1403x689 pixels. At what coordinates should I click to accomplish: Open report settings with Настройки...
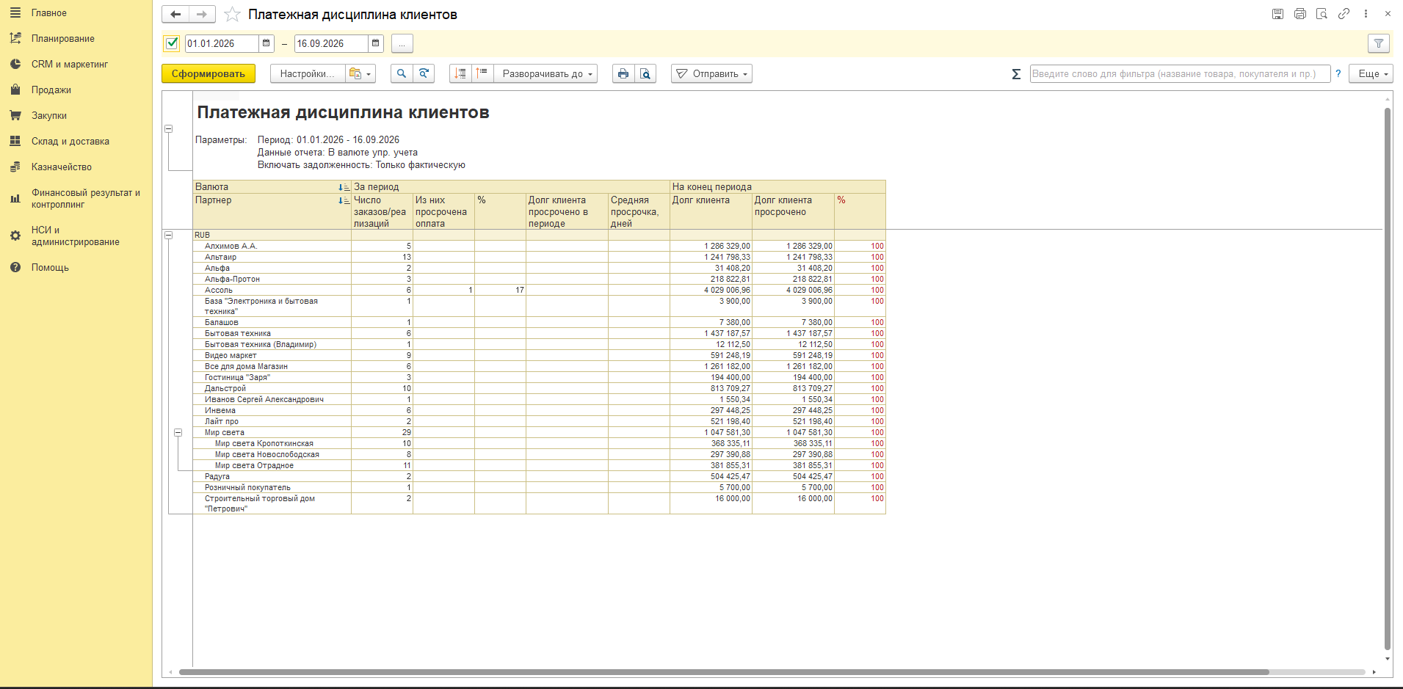[308, 73]
